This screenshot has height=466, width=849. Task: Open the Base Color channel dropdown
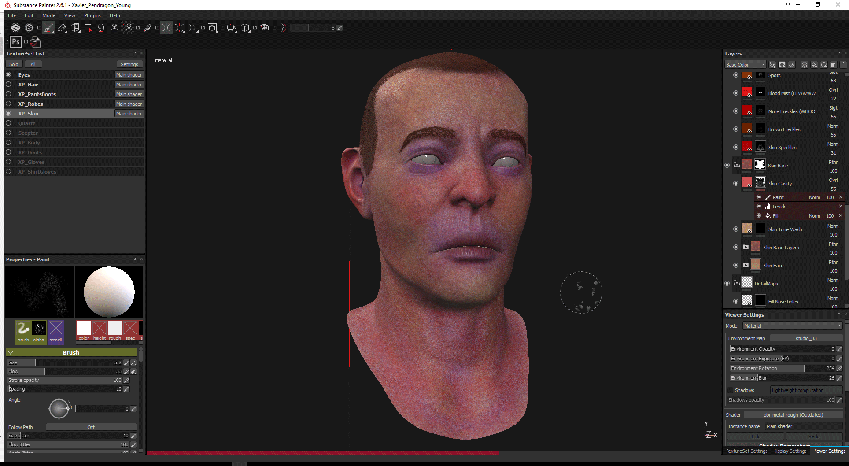[745, 65]
